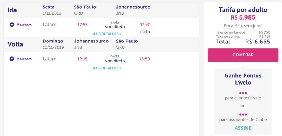Click the Ganhe Pontos Livelo heading
Image resolution: width=282 pixels, height=136 pixels.
pos(243,79)
